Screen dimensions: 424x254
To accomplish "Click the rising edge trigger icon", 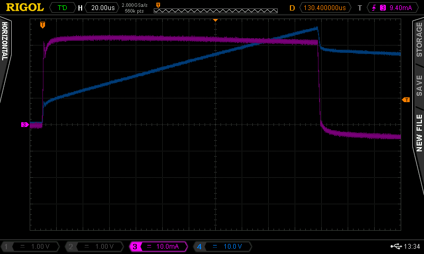I will point(375,8).
